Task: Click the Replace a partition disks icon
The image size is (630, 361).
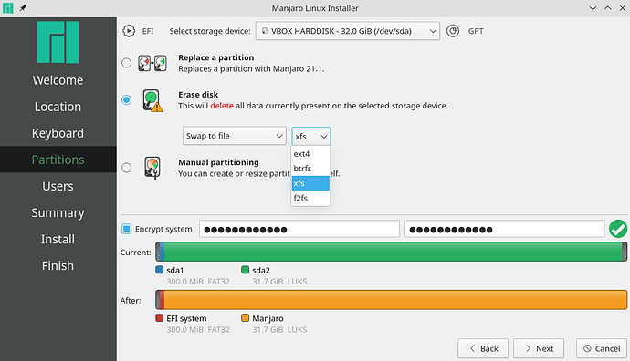Action: 152,64
